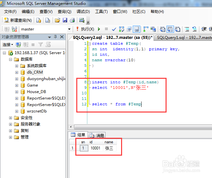
Task: Toggle Include Actual Execution Plan icon
Action: pyautogui.click(x=146, y=29)
